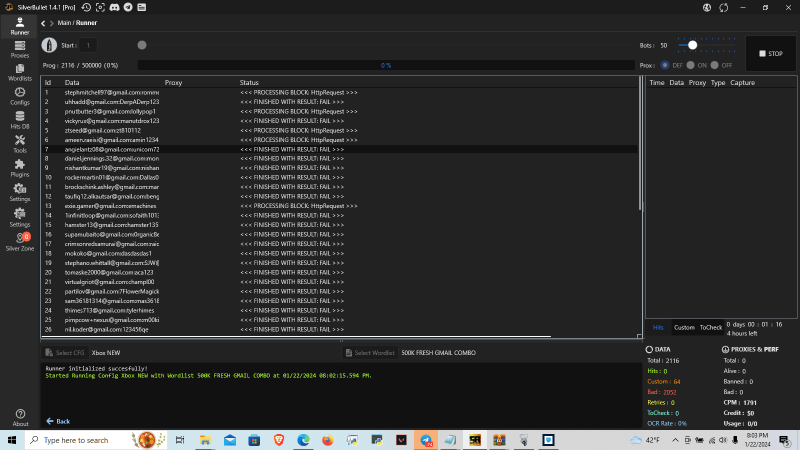800x450 pixels.
Task: Open the Telegram icon in title bar
Action: [128, 7]
